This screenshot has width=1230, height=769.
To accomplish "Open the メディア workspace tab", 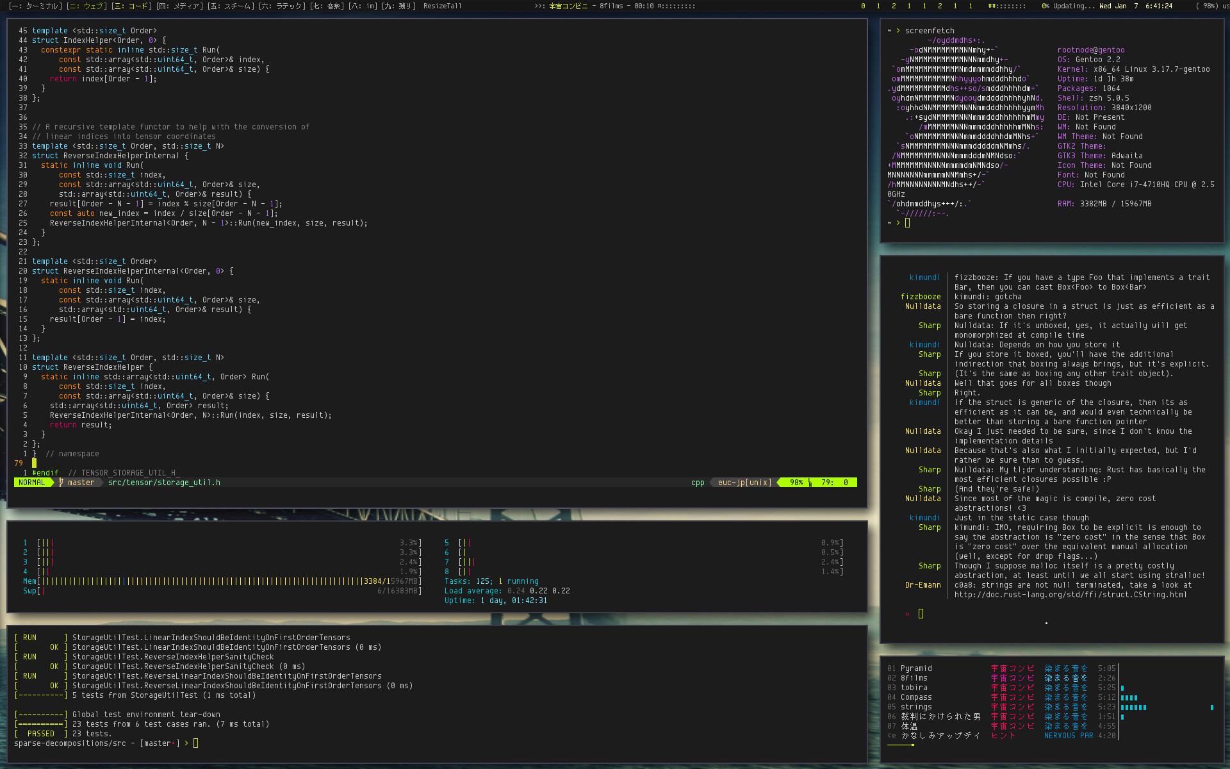I will click(x=179, y=6).
